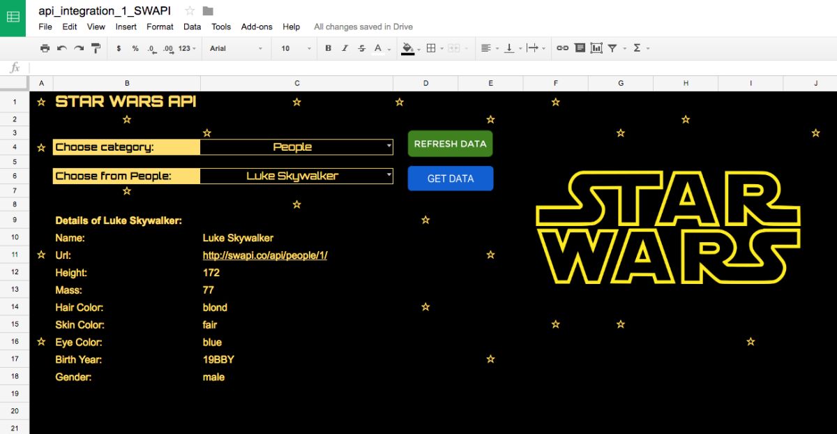Open the filter views dropdown arrow
Viewport: 837px width, 434px height.
[624, 48]
